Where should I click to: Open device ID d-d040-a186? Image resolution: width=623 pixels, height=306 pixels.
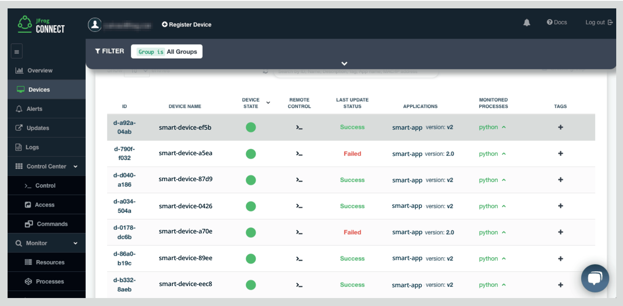[124, 180]
